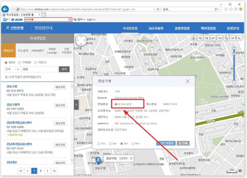Choose the 2km radius option

110,143
